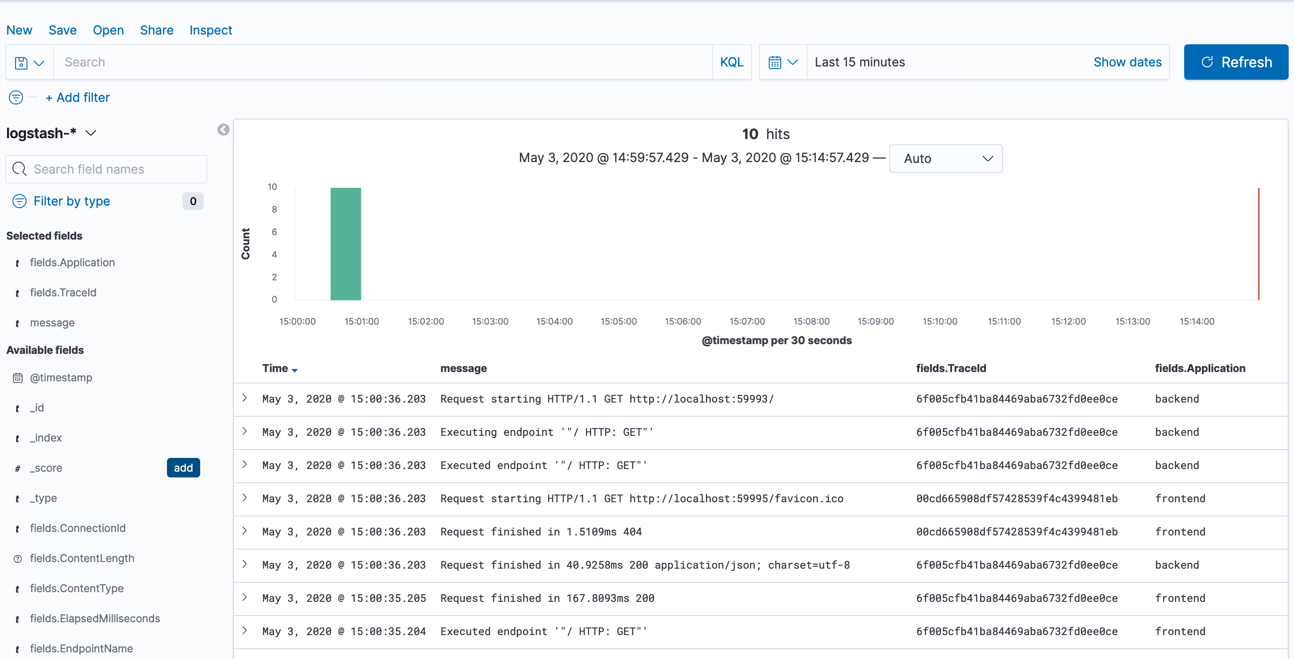Click the add button for _score field
Image resolution: width=1294 pixels, height=659 pixels.
(x=183, y=468)
